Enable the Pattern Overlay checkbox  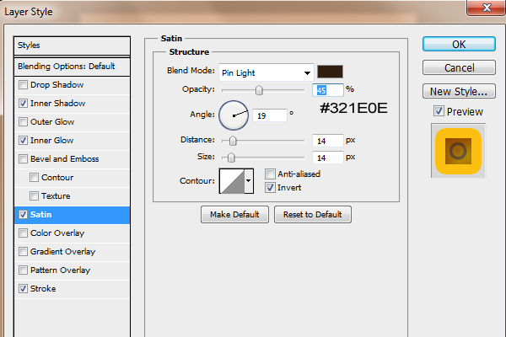click(x=23, y=270)
